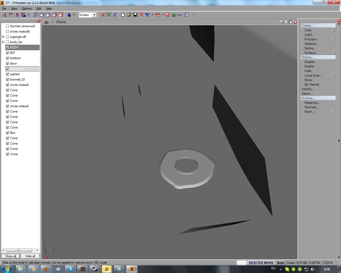341x273 pixels.
Task: Uncheck the bonnet_L0 checkbox
Action: pos(7,79)
